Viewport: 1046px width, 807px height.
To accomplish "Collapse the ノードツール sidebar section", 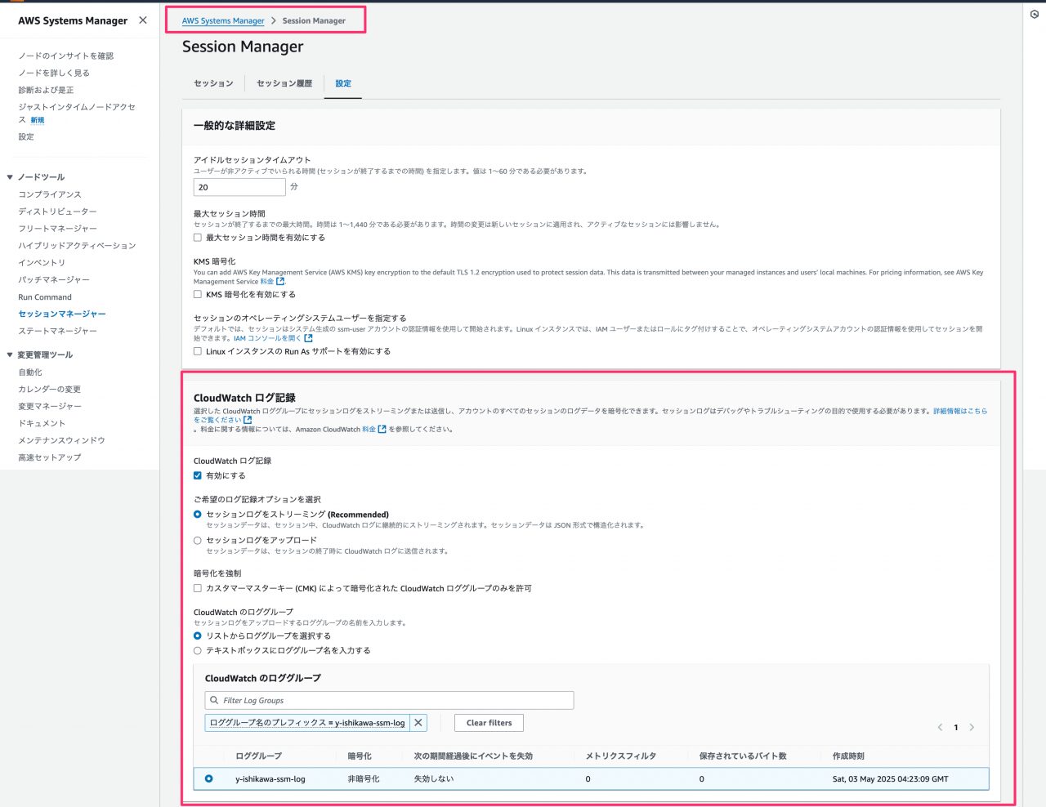I will (10, 177).
